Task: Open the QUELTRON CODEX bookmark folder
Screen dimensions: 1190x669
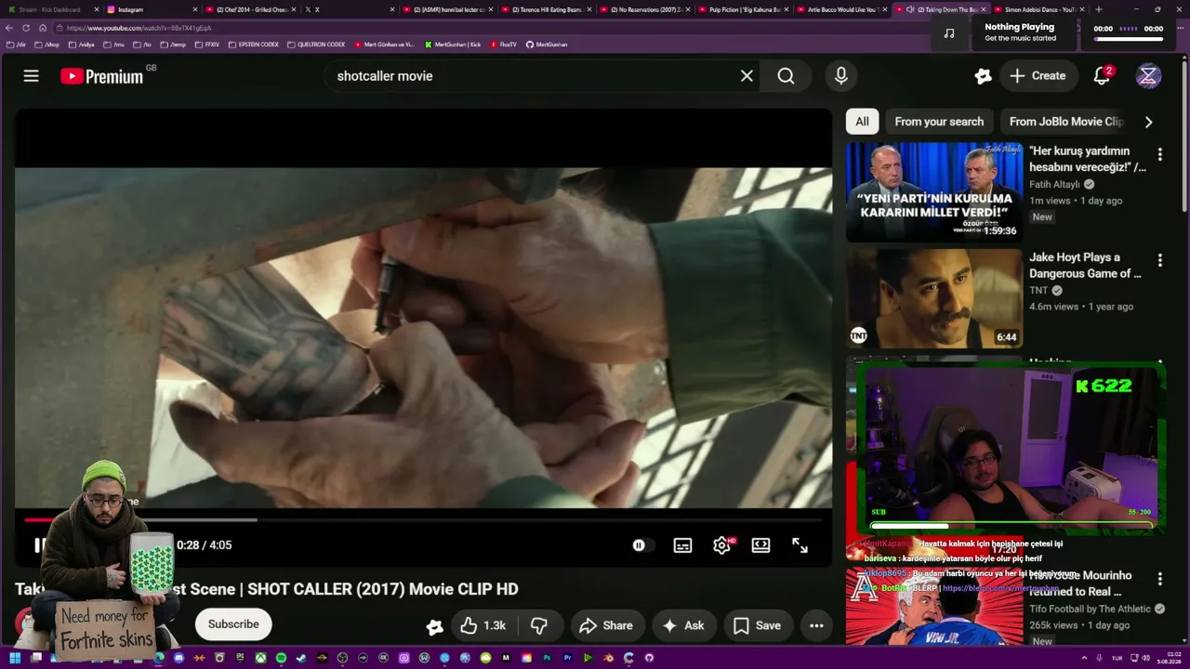Action: (316, 45)
